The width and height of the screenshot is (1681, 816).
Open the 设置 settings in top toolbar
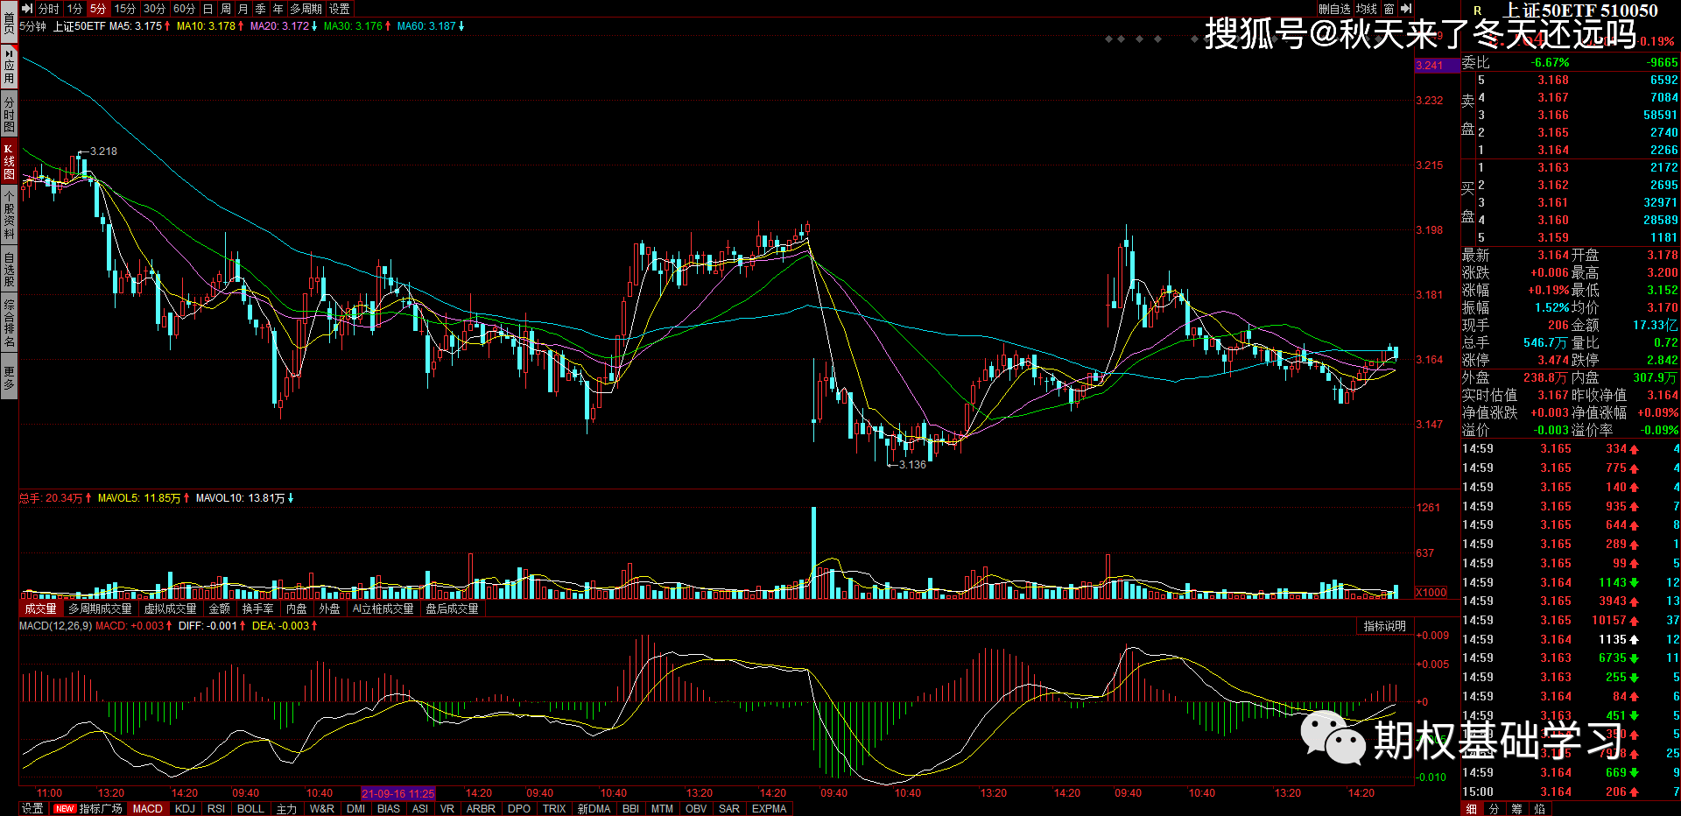click(x=340, y=9)
